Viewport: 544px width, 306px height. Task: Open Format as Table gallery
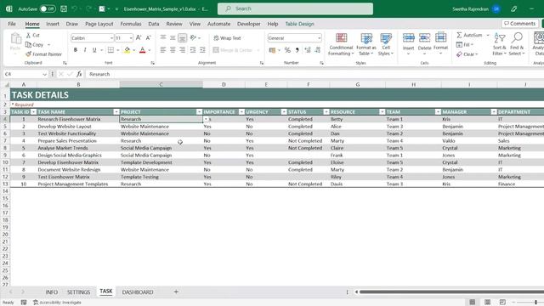point(366,44)
